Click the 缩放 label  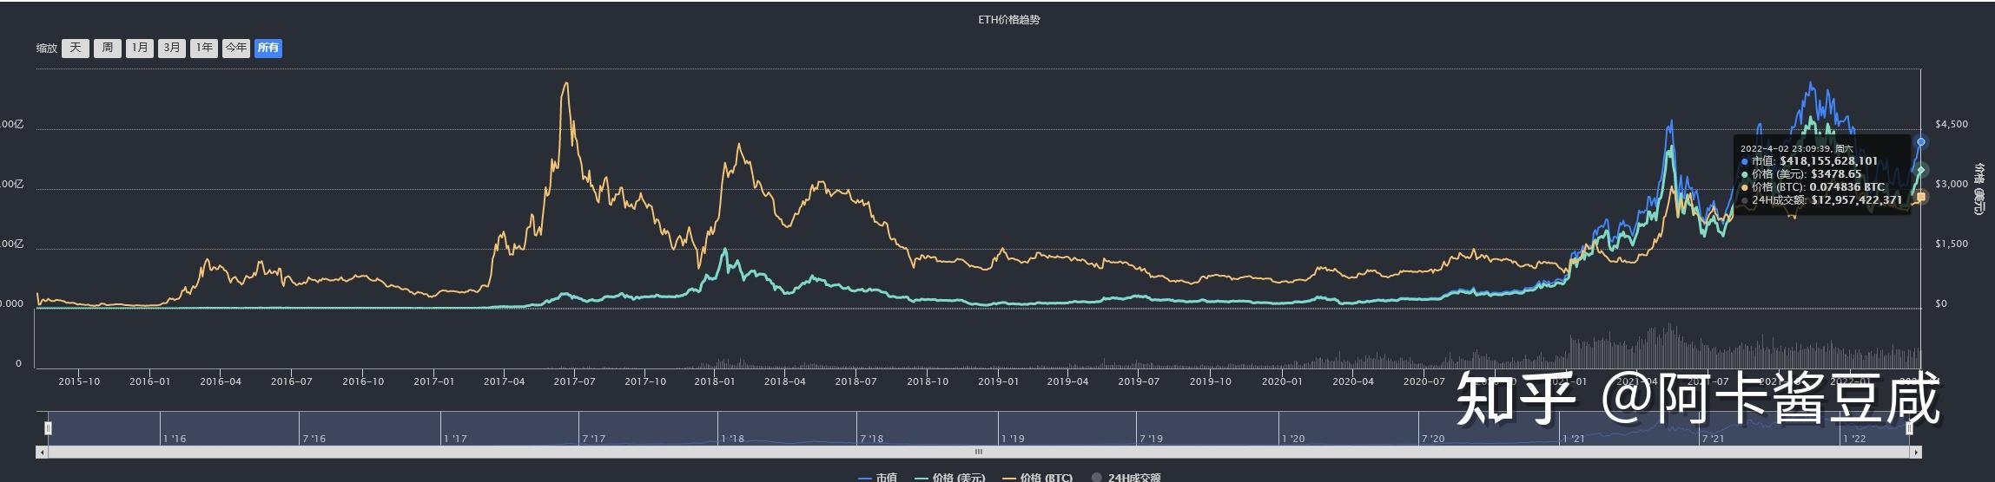pyautogui.click(x=47, y=49)
